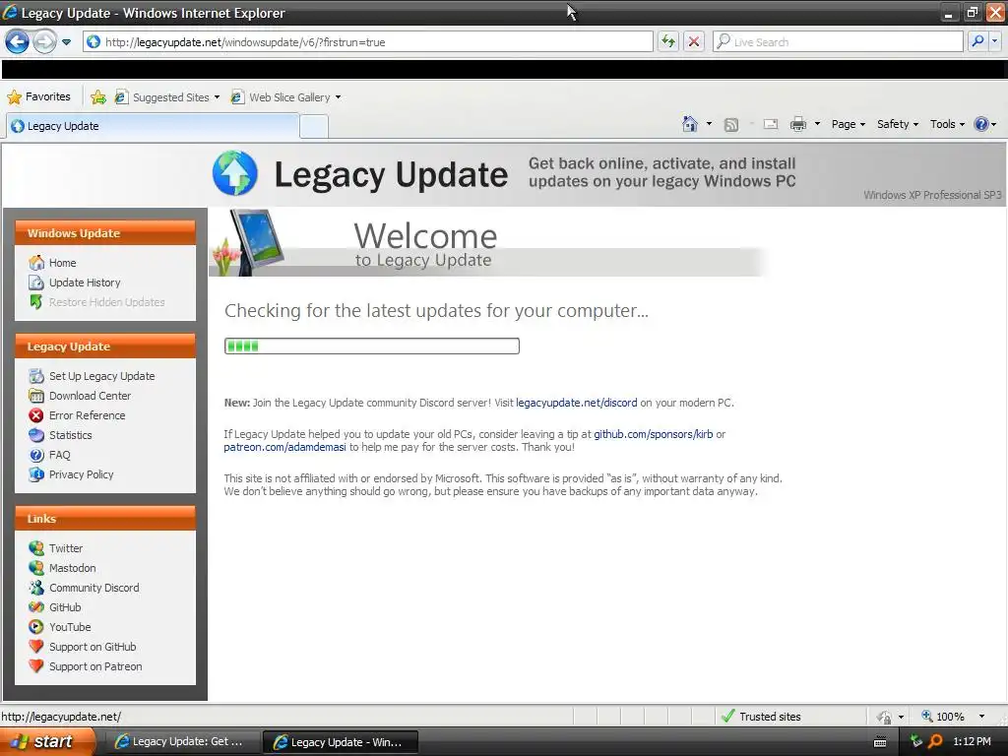Open the Community Discord sidebar link

[94, 588]
